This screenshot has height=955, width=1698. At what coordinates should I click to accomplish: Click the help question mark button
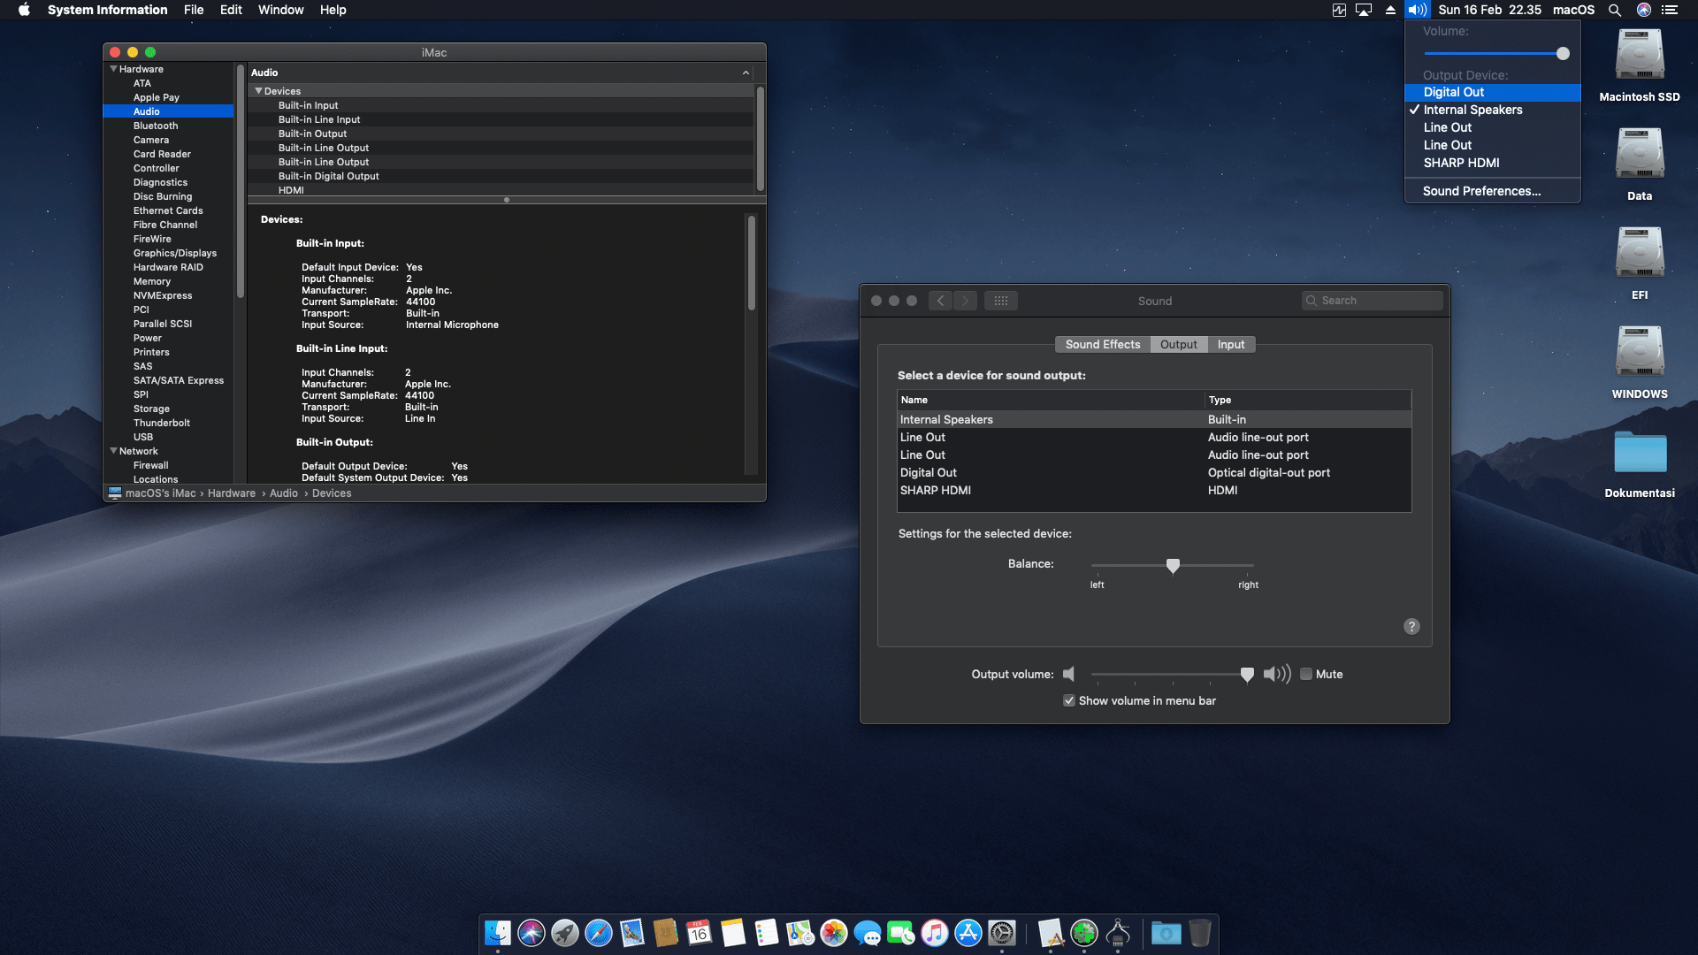(x=1411, y=626)
